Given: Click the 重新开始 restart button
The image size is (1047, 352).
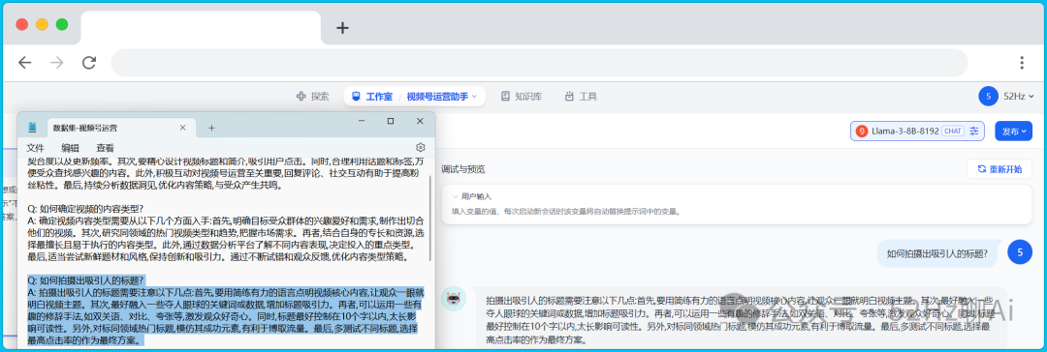Looking at the screenshot, I should [x=999, y=168].
